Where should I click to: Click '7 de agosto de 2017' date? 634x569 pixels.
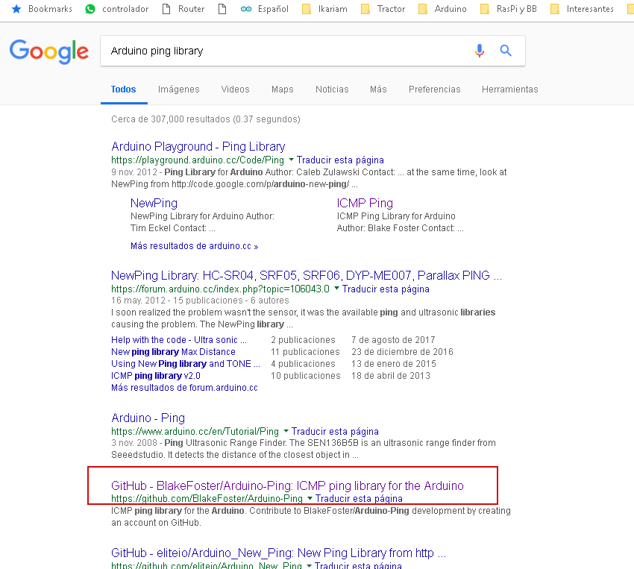tap(393, 340)
